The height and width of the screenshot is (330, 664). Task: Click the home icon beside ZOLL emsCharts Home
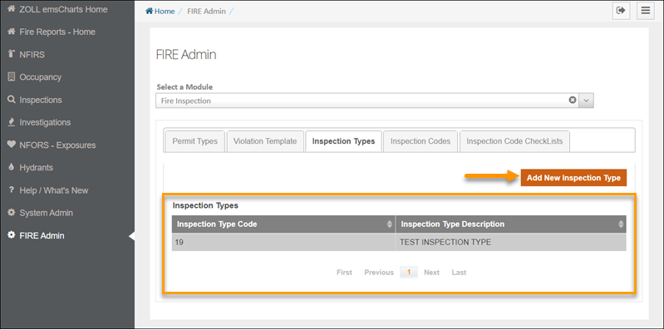[x=12, y=9]
